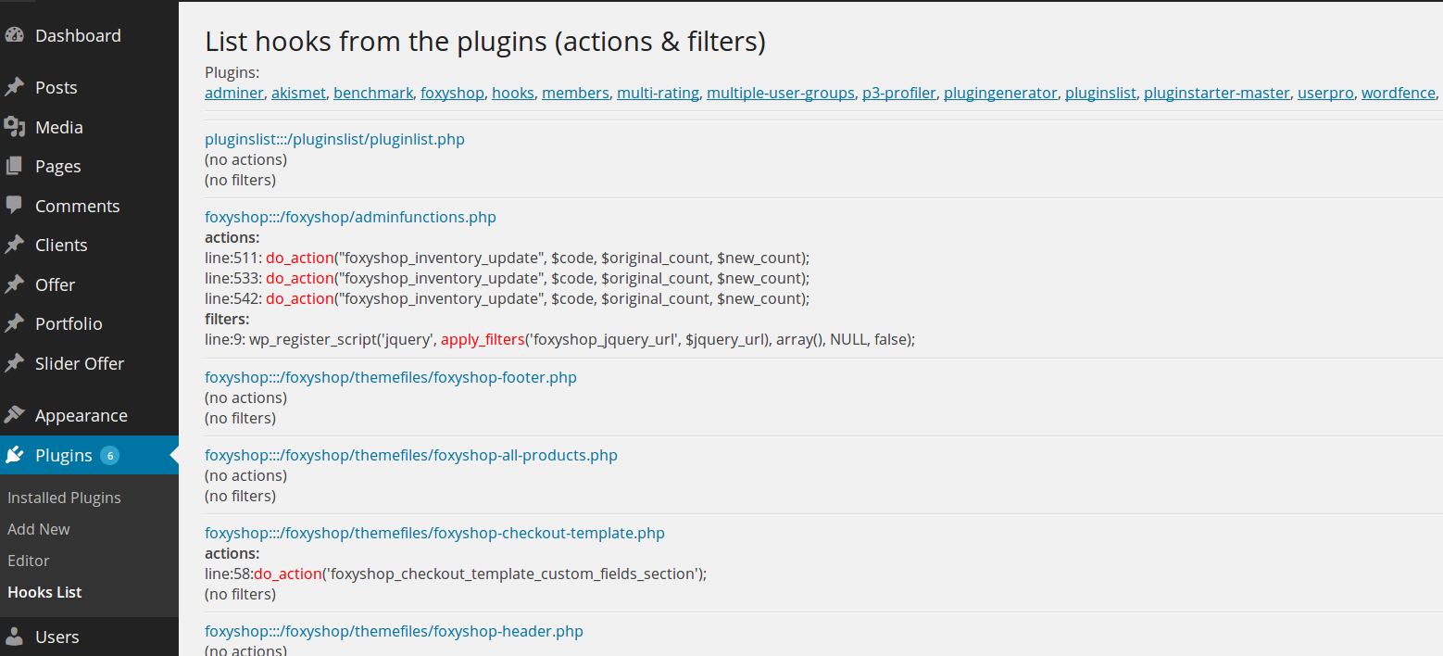Screen dimensions: 1443x656
Task: Open foxyshop adminfunctions.php file link
Action: [350, 217]
